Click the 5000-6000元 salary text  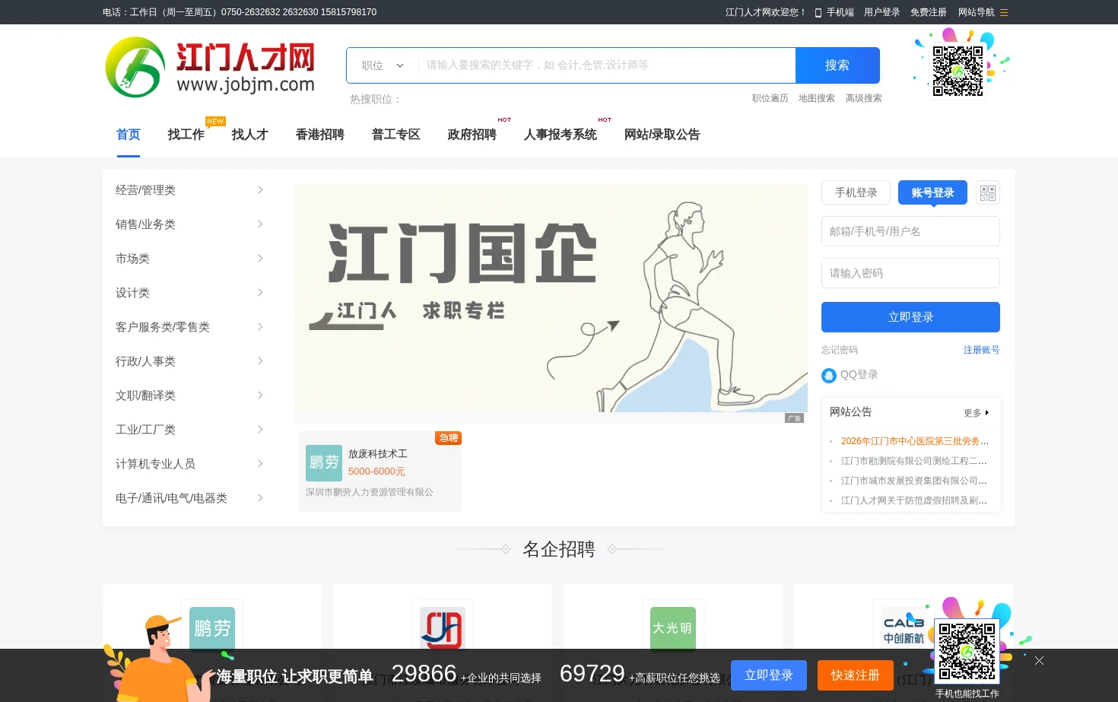(376, 472)
